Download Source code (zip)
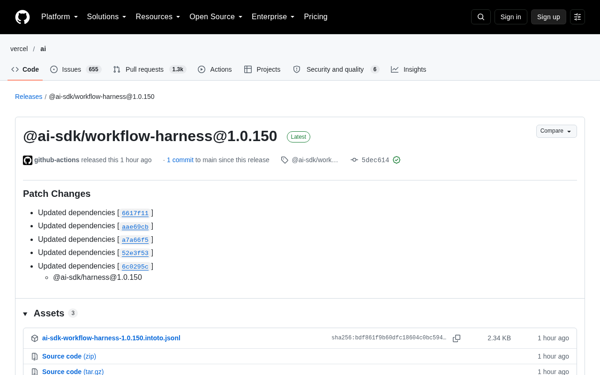This screenshot has height=375, width=600. click(x=69, y=356)
